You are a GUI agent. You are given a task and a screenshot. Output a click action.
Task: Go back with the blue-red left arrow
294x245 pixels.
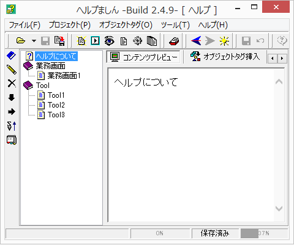coord(196,41)
